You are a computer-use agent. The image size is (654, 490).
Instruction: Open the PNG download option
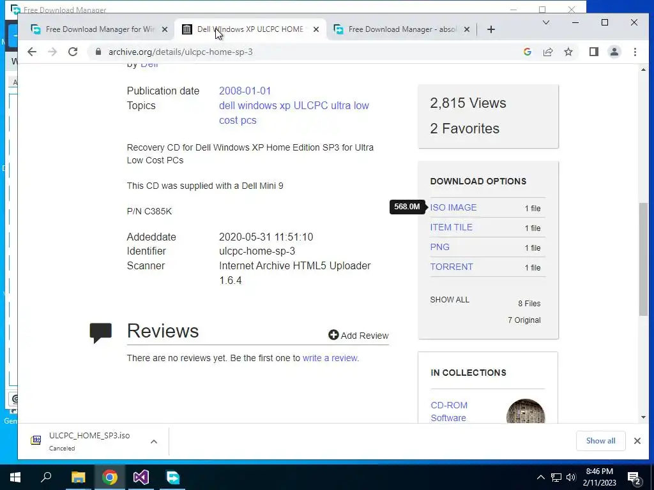click(x=439, y=247)
